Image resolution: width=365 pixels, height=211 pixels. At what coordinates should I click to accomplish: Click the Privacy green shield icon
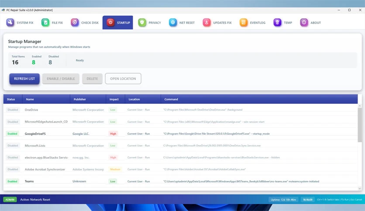click(x=142, y=23)
